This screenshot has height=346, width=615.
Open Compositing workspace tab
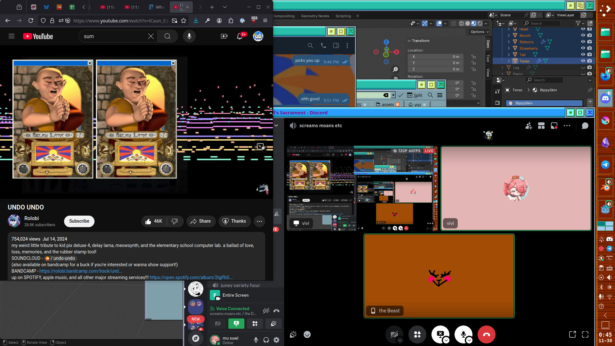click(x=284, y=16)
